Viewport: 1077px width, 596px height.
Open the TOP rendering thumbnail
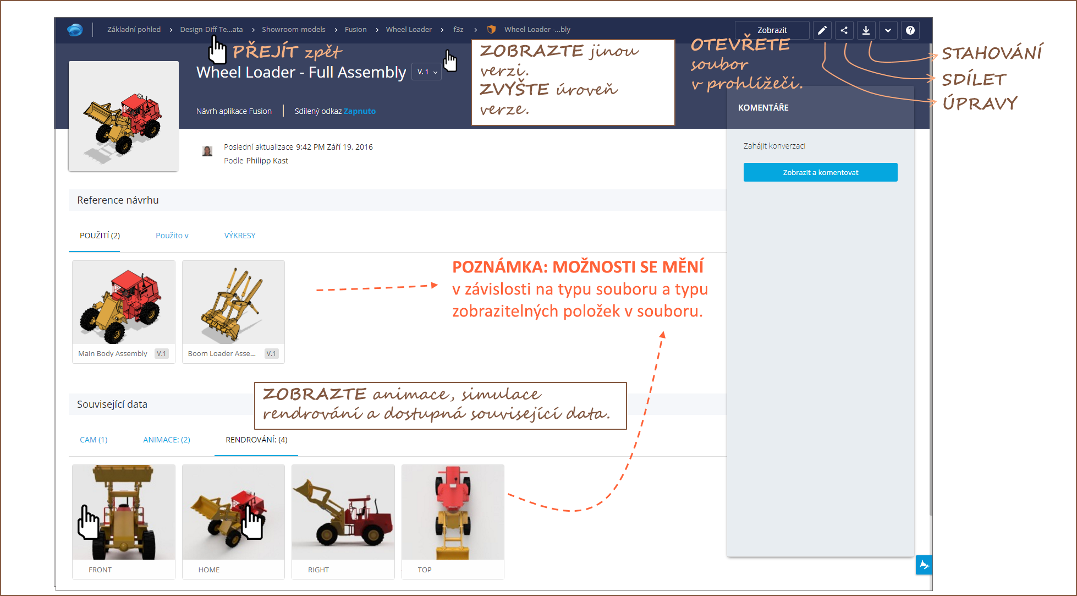[453, 513]
